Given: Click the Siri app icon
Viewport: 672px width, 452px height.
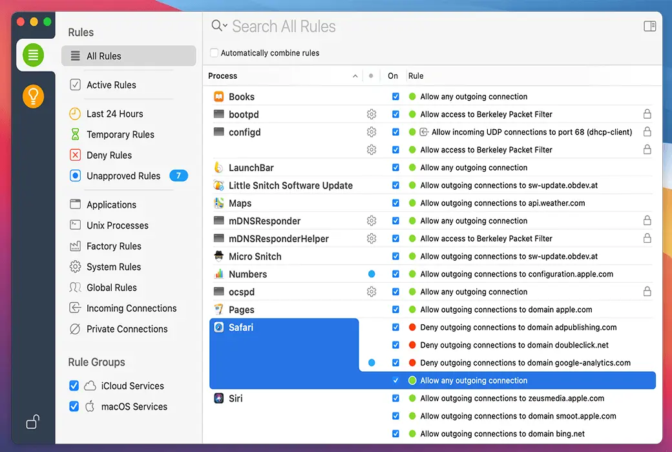Looking at the screenshot, I should click(x=219, y=398).
